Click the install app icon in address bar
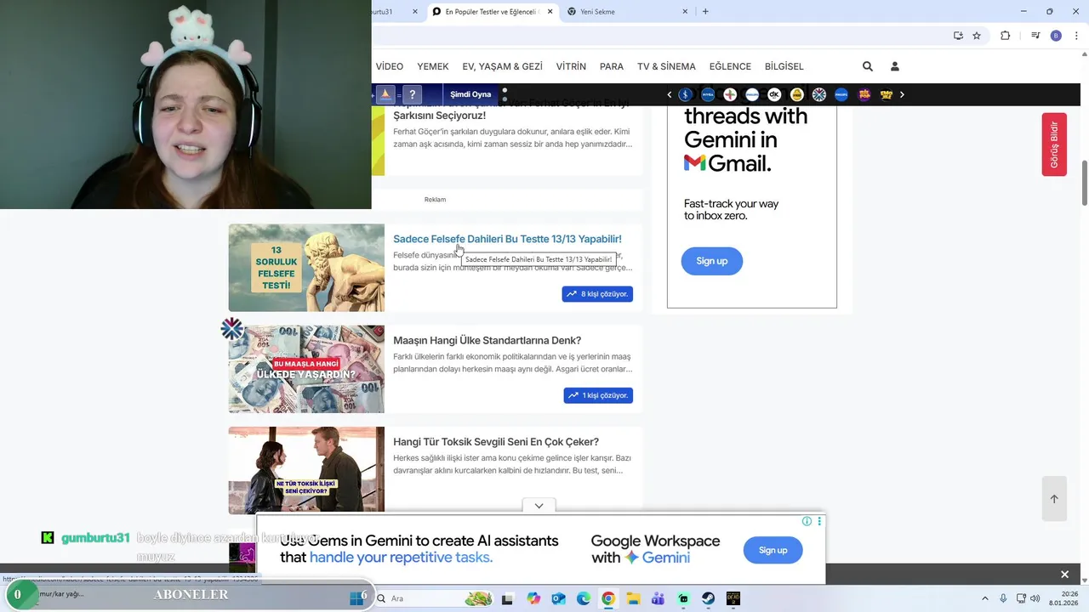Viewport: 1089px width, 612px height. 958,36
